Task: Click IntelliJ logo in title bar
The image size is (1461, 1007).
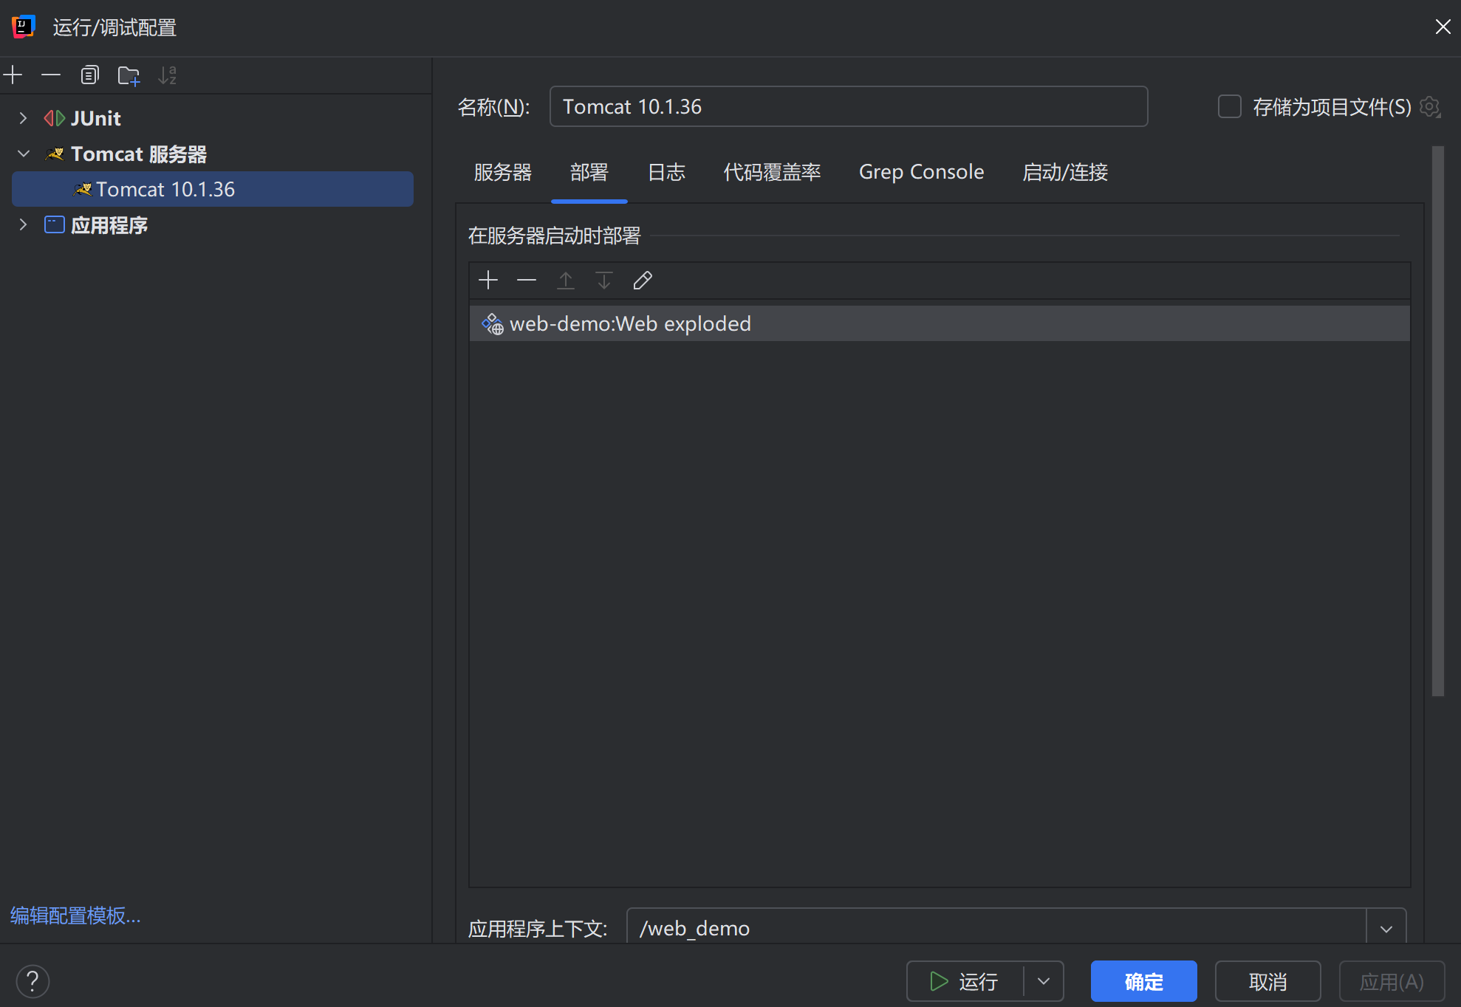Action: point(24,27)
